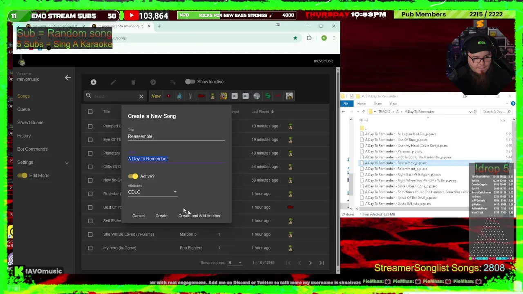Jump to last page of songs
The height and width of the screenshot is (294, 523).
(x=322, y=263)
